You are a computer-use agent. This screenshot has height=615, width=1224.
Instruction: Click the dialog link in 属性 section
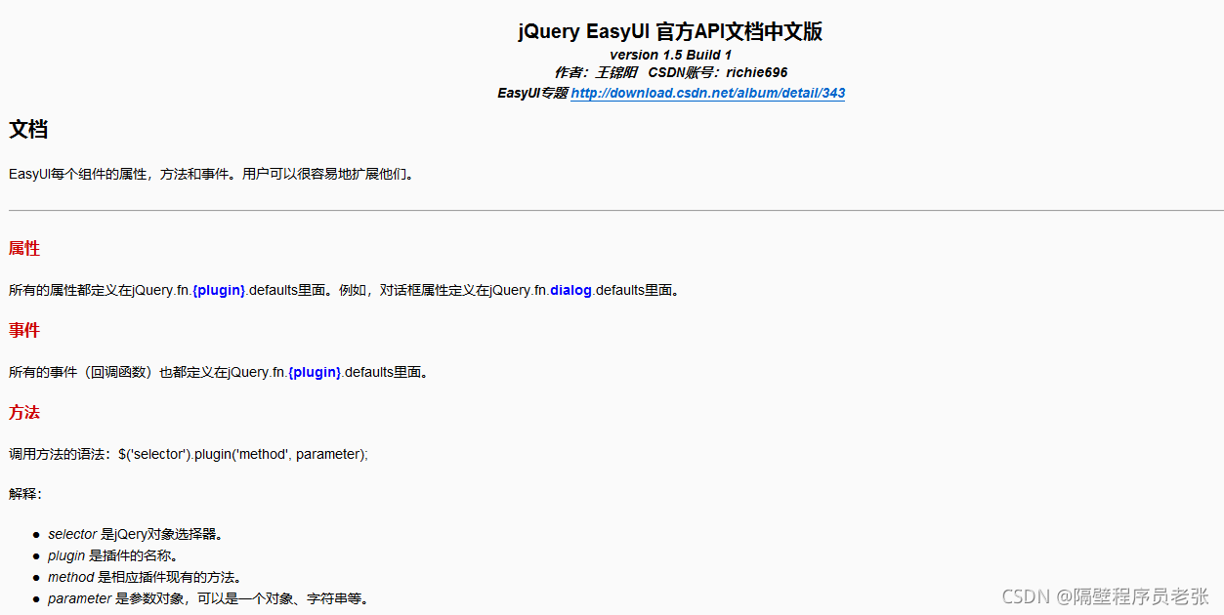570,289
